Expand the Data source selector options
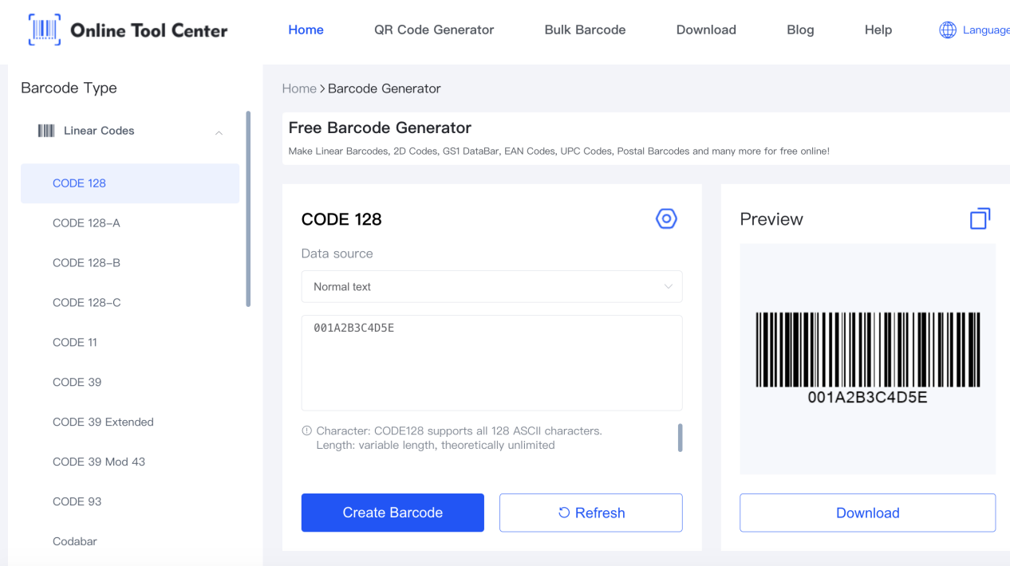 [668, 286]
